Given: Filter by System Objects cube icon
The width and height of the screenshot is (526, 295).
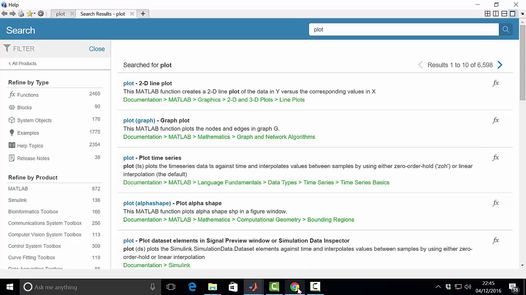Looking at the screenshot, I should [12, 120].
